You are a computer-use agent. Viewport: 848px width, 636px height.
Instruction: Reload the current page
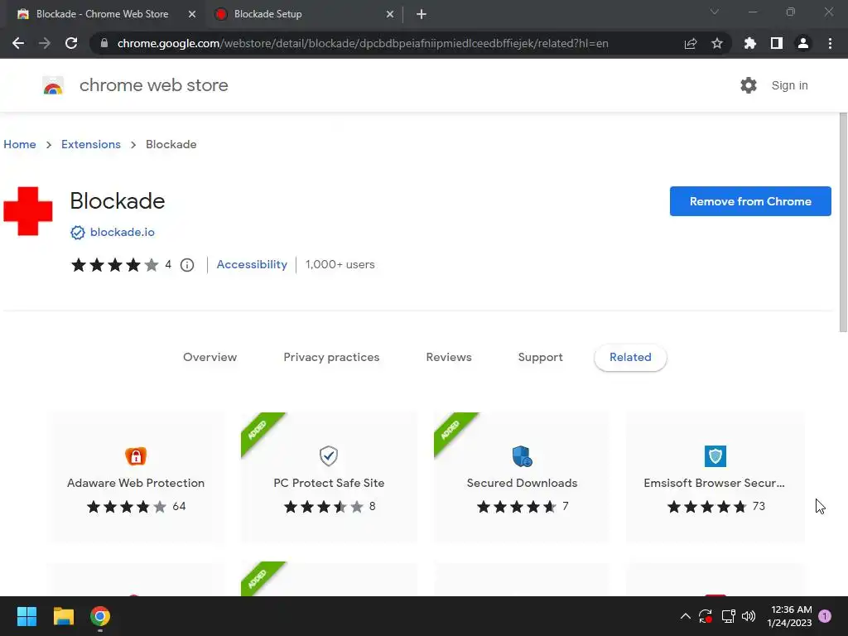[x=71, y=43]
